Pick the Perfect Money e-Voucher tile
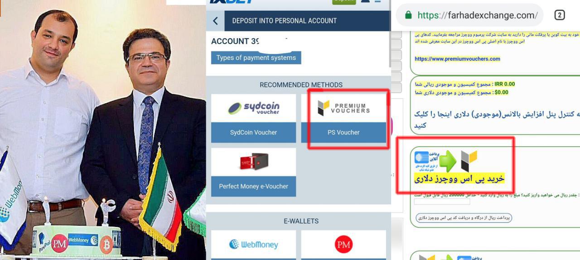The image size is (580, 260). tap(253, 172)
